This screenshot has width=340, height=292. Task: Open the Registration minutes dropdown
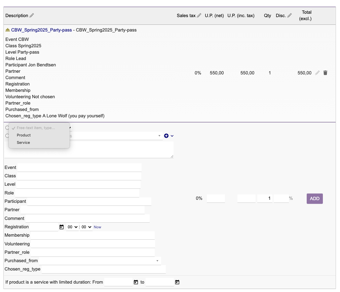[86, 227]
